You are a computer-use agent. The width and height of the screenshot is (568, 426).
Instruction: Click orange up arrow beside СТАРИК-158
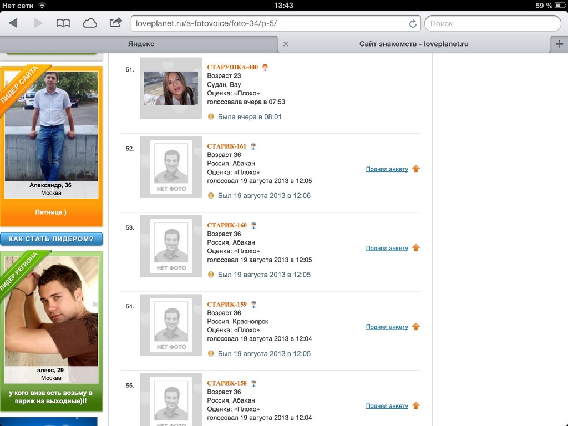coord(416,405)
